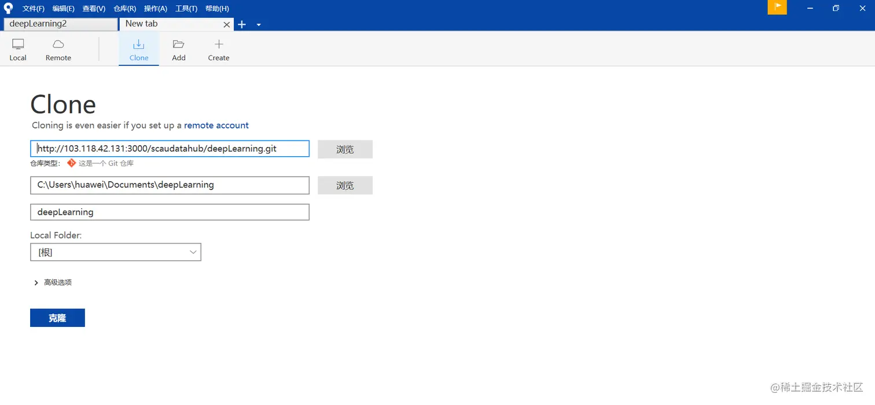The image size is (875, 405).
Task: Click the 克隆 clone button
Action: (x=57, y=318)
